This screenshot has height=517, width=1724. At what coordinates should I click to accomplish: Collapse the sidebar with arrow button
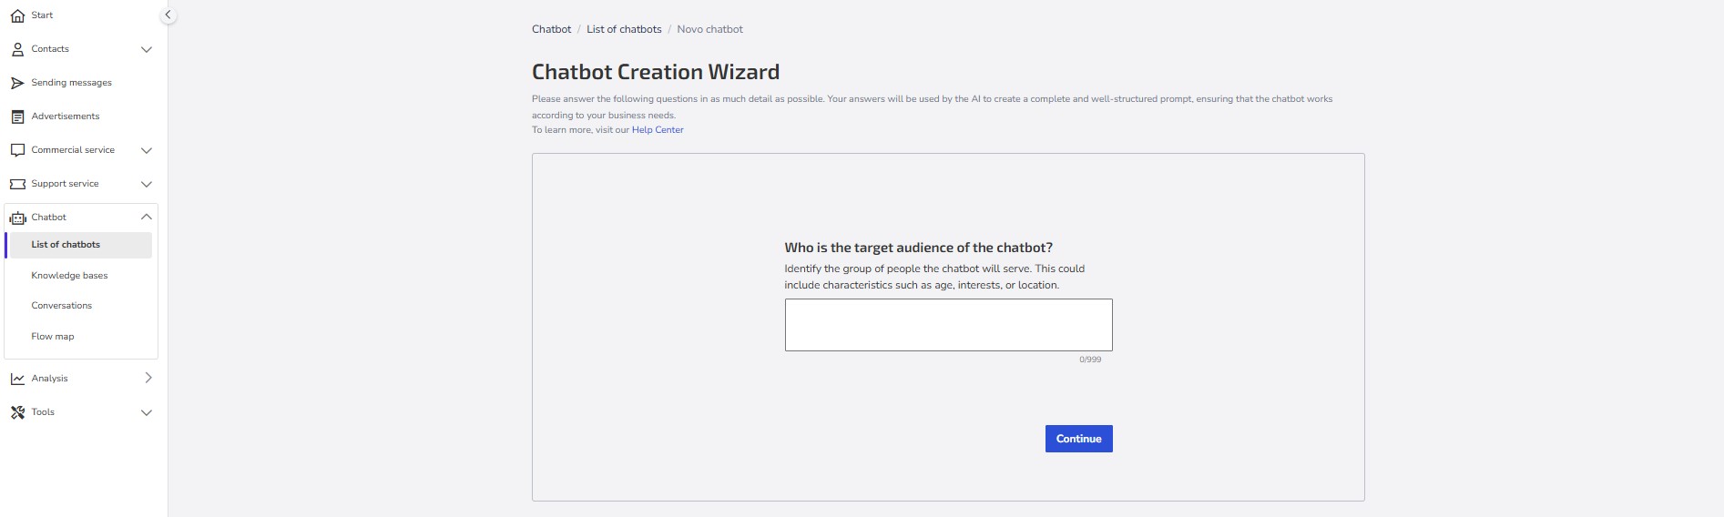[x=168, y=15]
